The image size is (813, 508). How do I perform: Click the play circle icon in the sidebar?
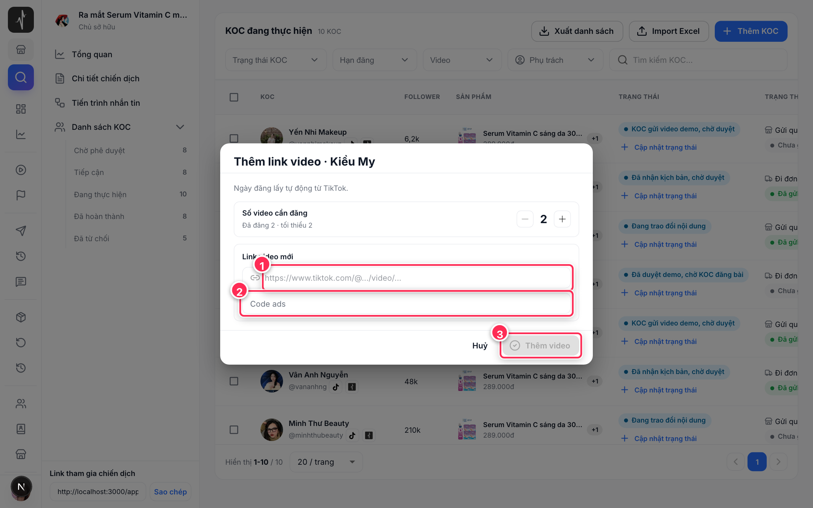(x=21, y=170)
